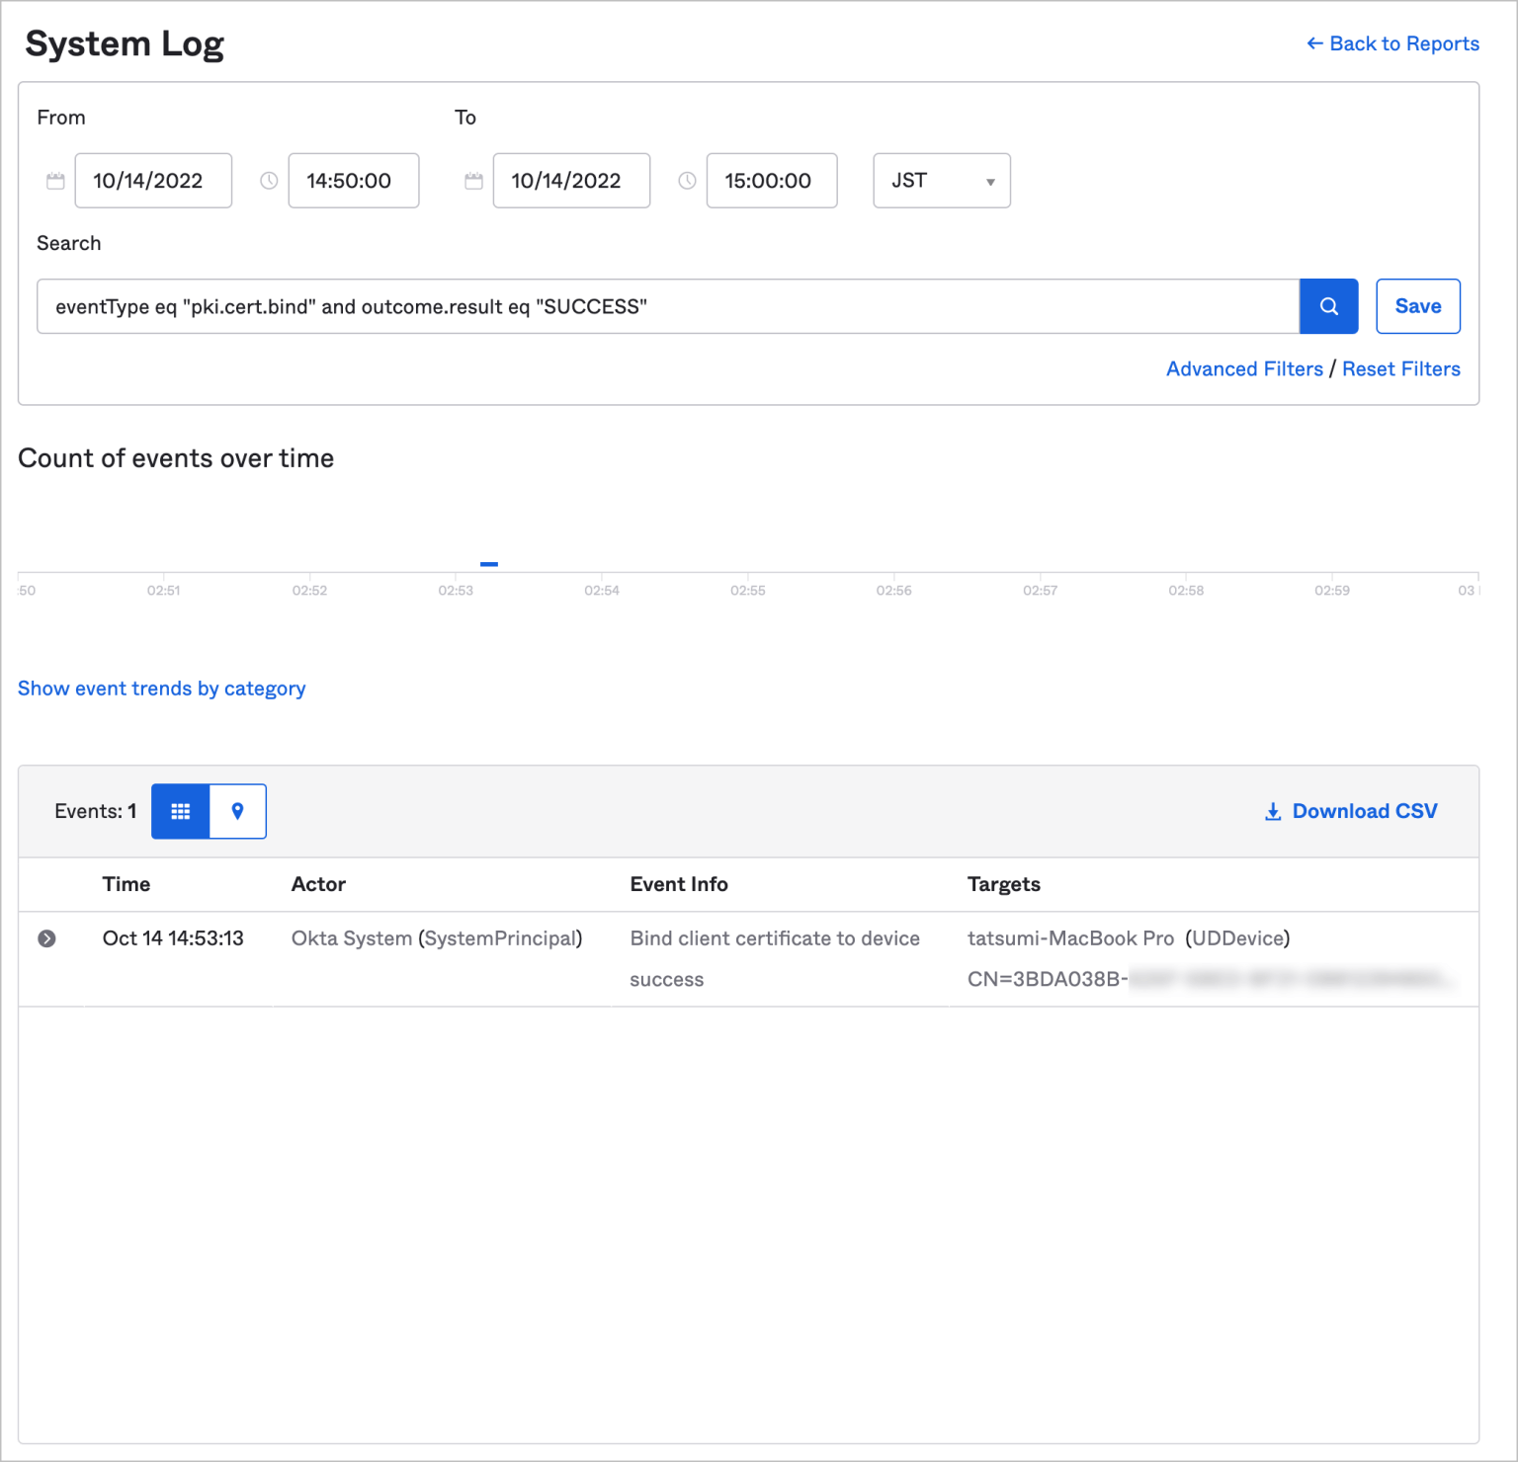Open Advanced Filters
The image size is (1518, 1462).
(1244, 368)
